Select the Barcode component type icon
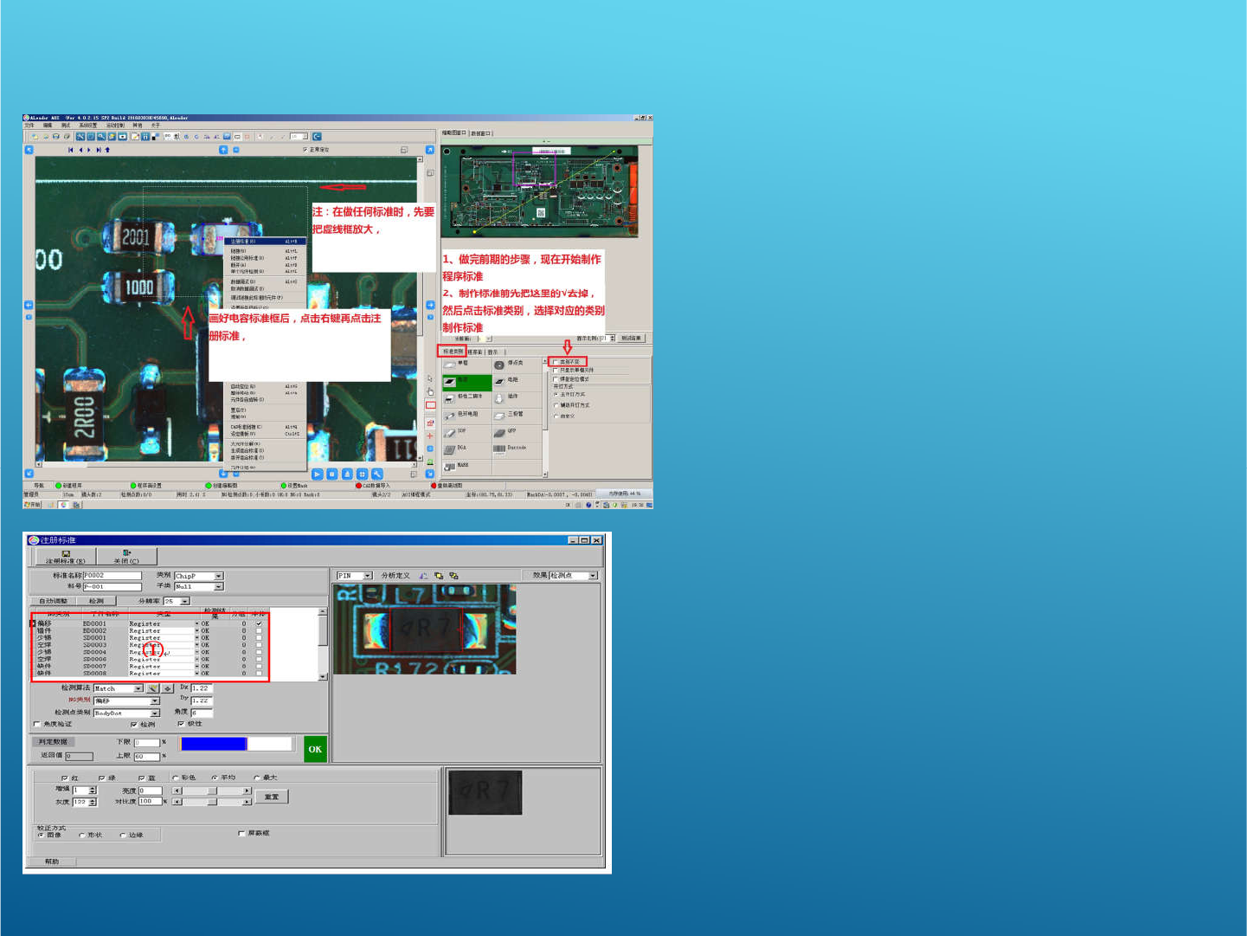The width and height of the screenshot is (1247, 936). (499, 449)
